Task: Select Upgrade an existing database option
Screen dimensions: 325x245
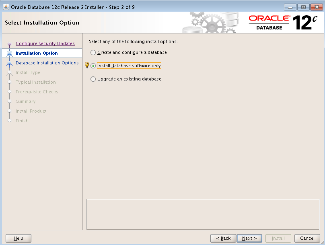Action: (126, 79)
